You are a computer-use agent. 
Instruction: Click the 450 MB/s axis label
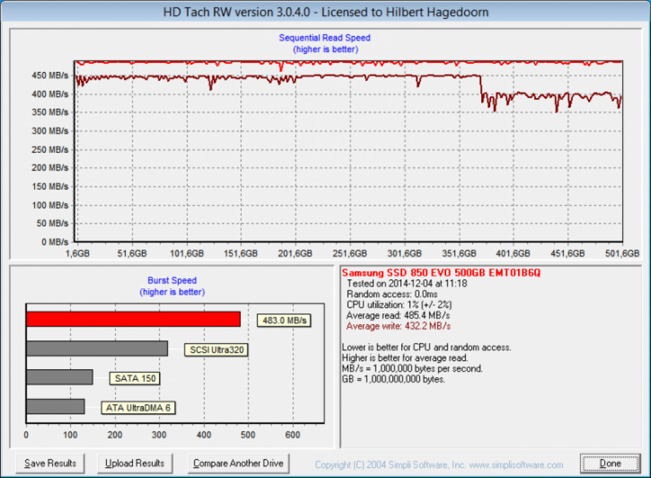click(50, 76)
